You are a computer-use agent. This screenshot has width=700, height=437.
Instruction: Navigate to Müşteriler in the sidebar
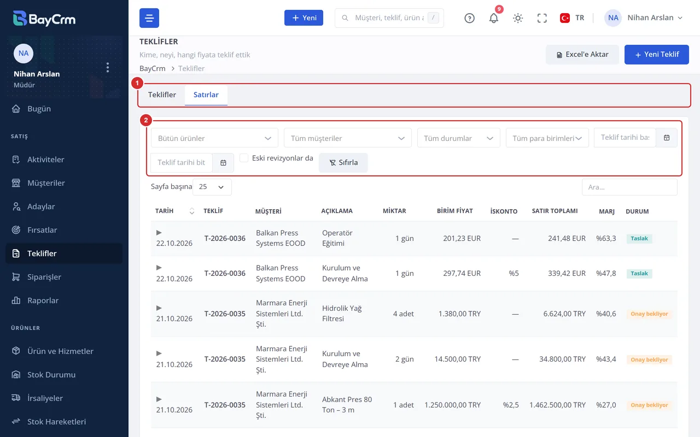(x=64, y=183)
